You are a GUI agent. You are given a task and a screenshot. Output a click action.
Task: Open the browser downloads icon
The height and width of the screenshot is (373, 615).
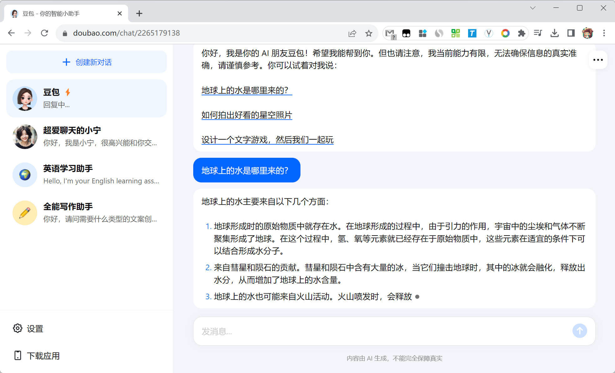tap(554, 33)
